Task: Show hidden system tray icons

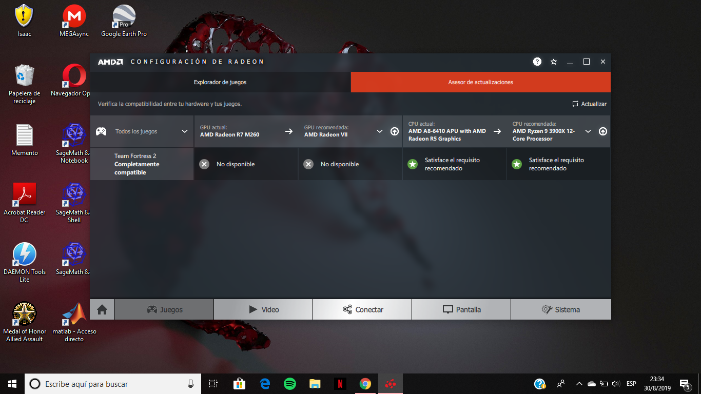Action: tap(579, 384)
